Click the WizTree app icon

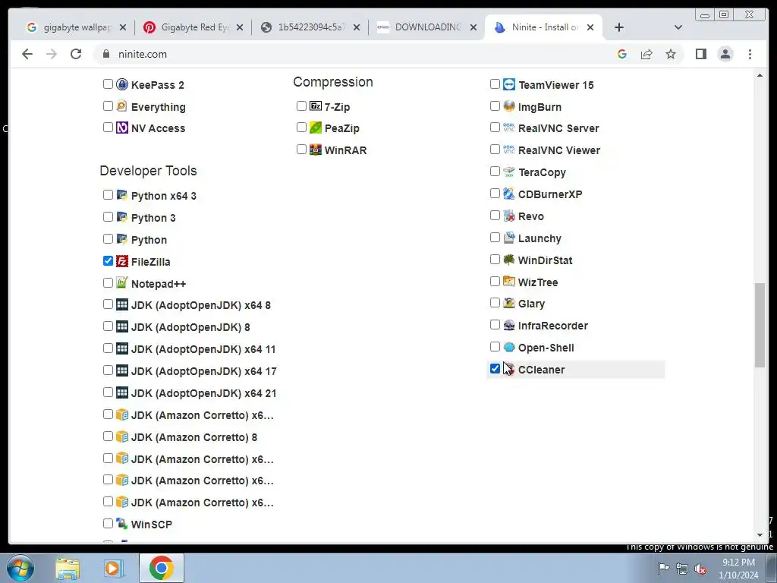(509, 282)
